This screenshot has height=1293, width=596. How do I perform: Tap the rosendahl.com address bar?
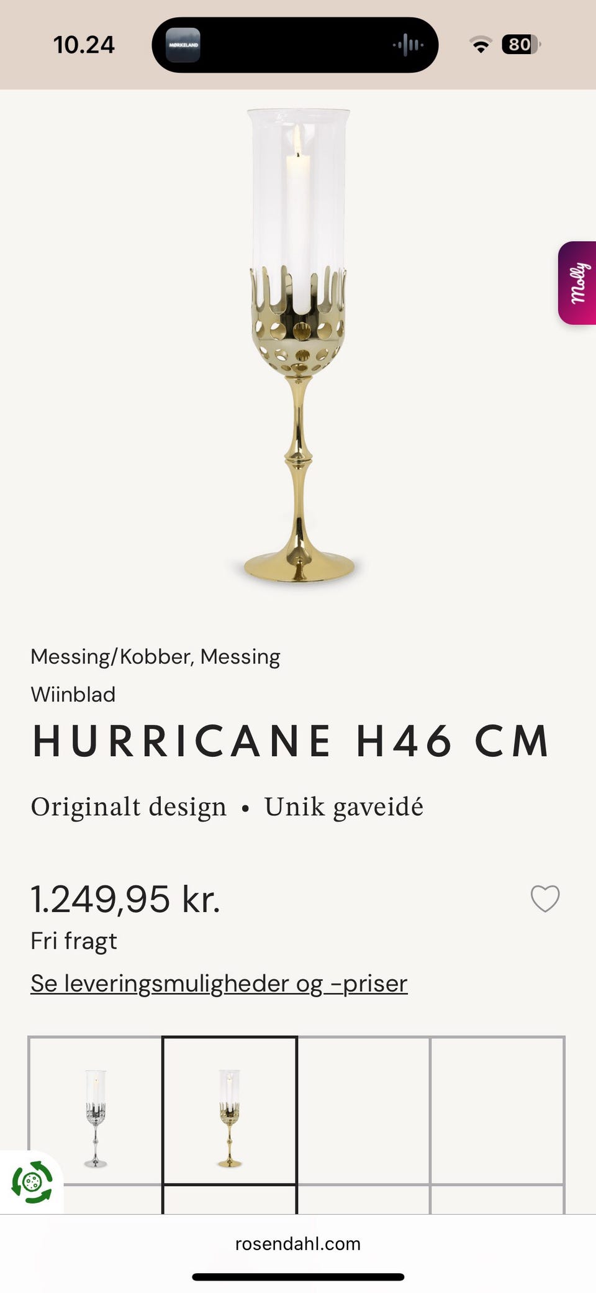pyautogui.click(x=298, y=1243)
